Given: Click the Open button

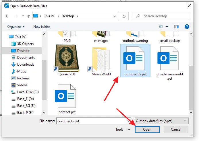Looking at the screenshot, I should [x=147, y=130].
